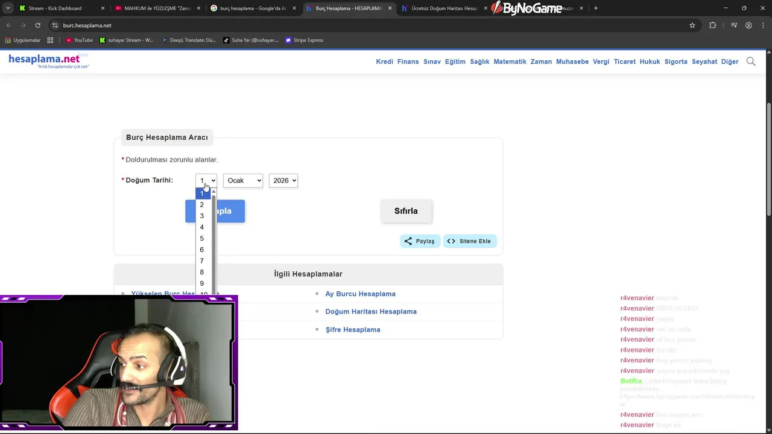
Task: Select highlighted day 1 in the list
Action: (x=203, y=193)
